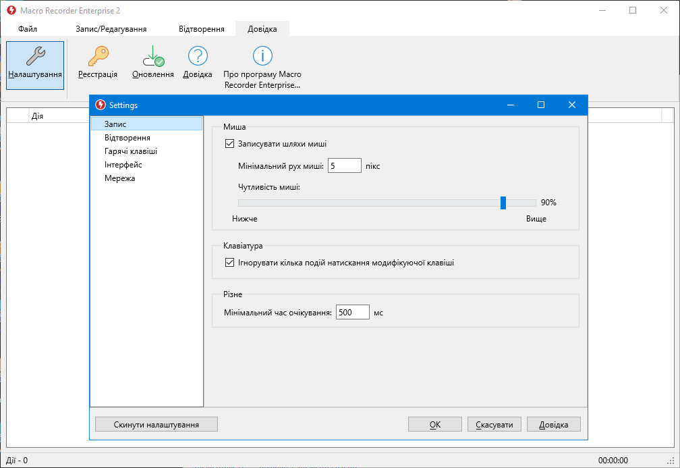Click the Macro Recorder app logo in title bar

(x=11, y=10)
